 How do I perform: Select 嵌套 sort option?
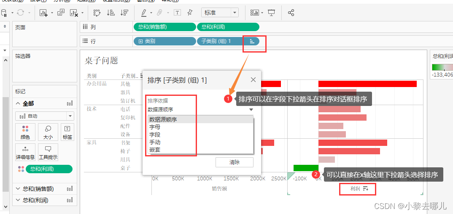click(x=201, y=150)
